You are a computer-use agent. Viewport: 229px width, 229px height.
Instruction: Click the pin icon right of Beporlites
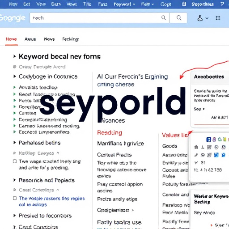(x=222, y=4)
